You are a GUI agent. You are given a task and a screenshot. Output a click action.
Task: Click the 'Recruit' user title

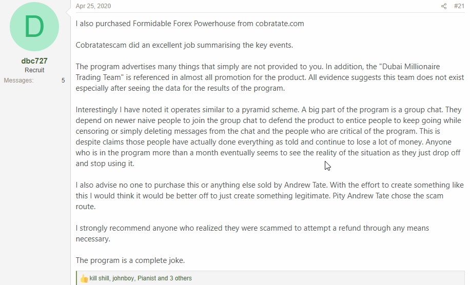34,70
